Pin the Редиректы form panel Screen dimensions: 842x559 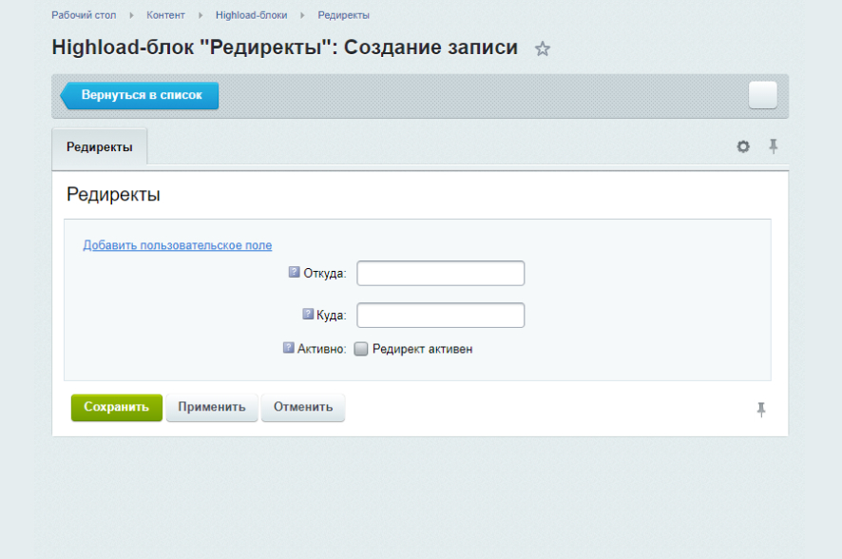coord(774,145)
